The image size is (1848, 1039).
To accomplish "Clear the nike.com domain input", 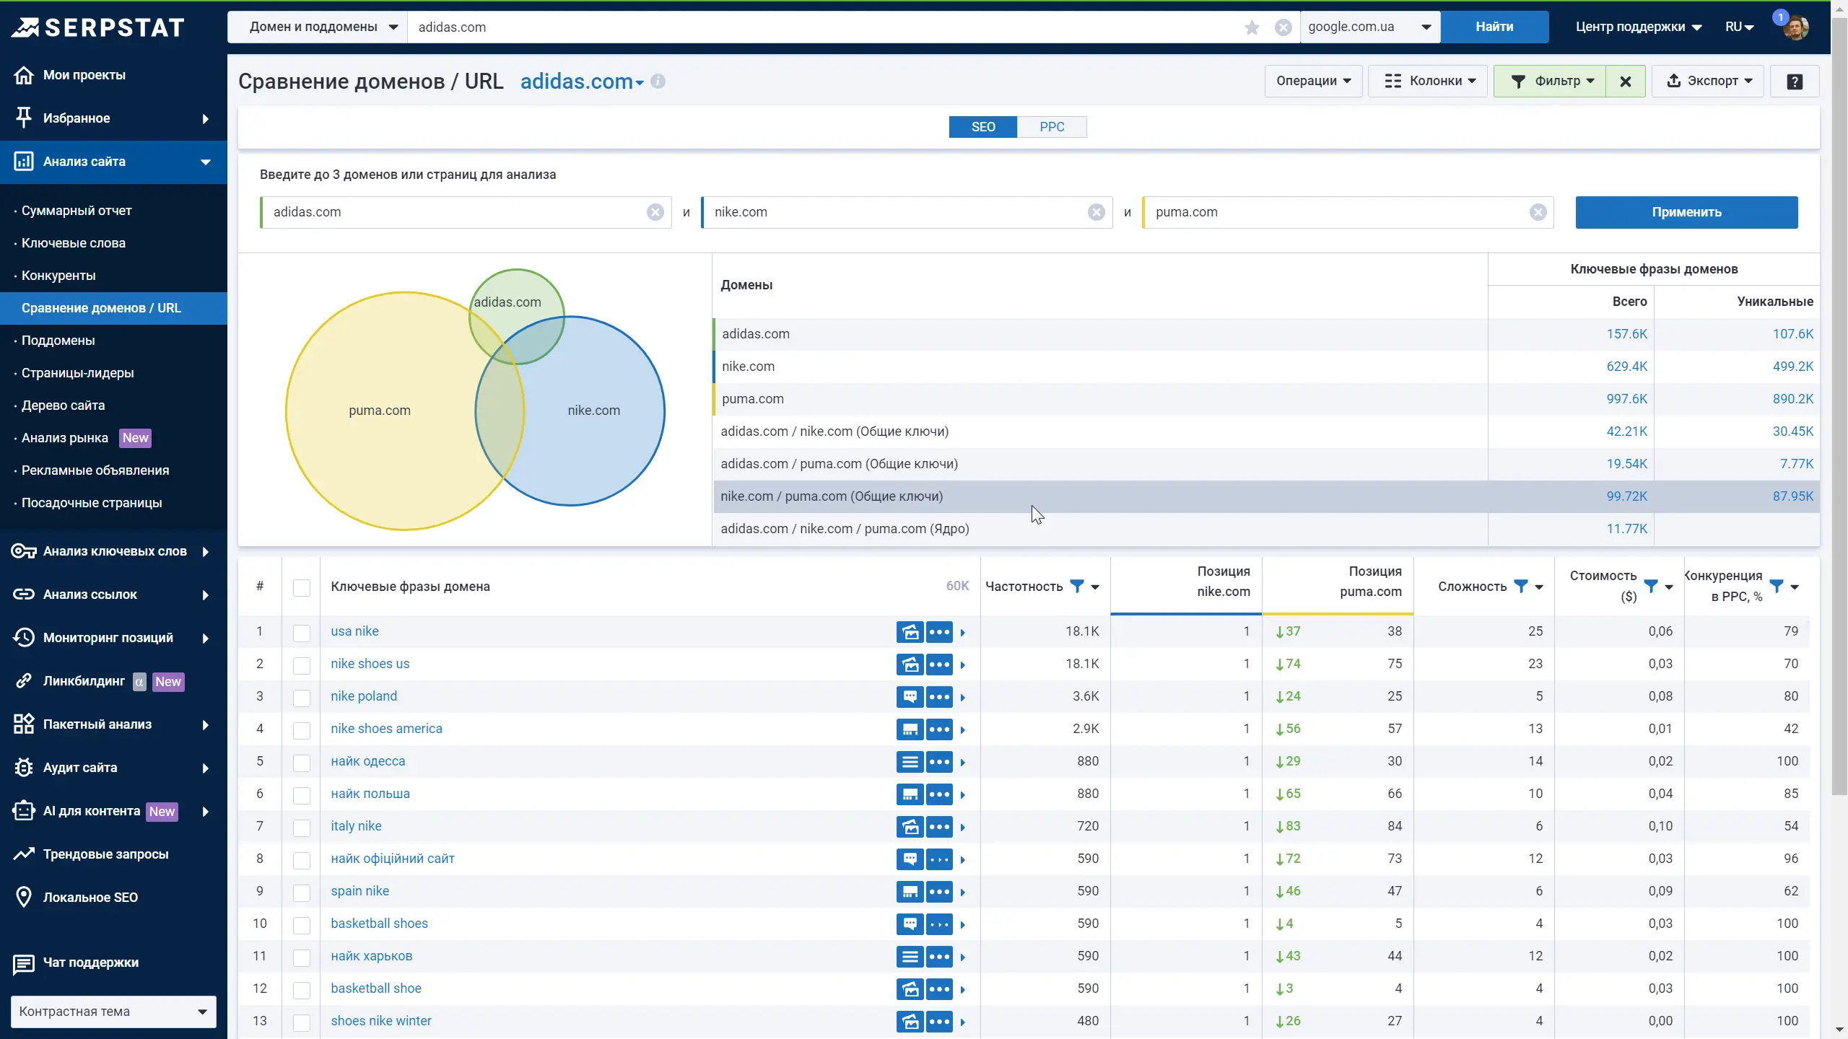I will tap(1096, 212).
